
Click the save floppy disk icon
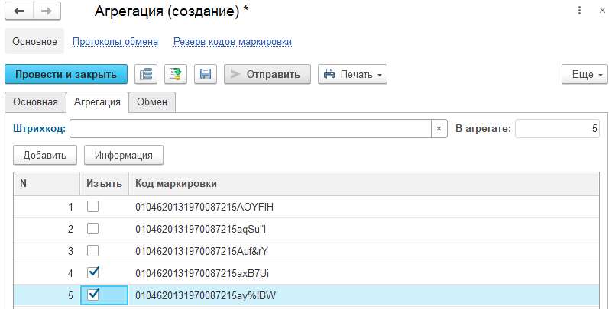pyautogui.click(x=205, y=74)
